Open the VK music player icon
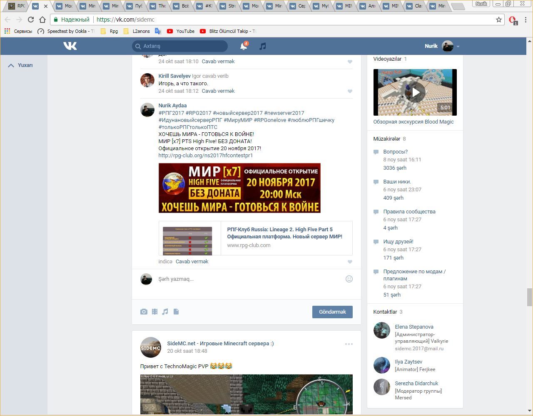This screenshot has width=533, height=416. click(262, 46)
